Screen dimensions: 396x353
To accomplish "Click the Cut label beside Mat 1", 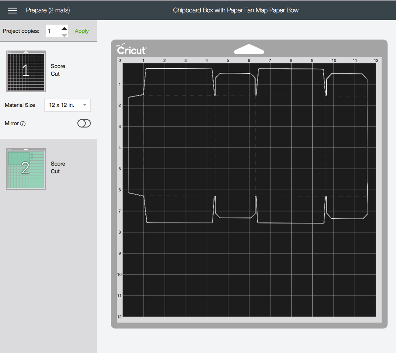I will 55,74.
